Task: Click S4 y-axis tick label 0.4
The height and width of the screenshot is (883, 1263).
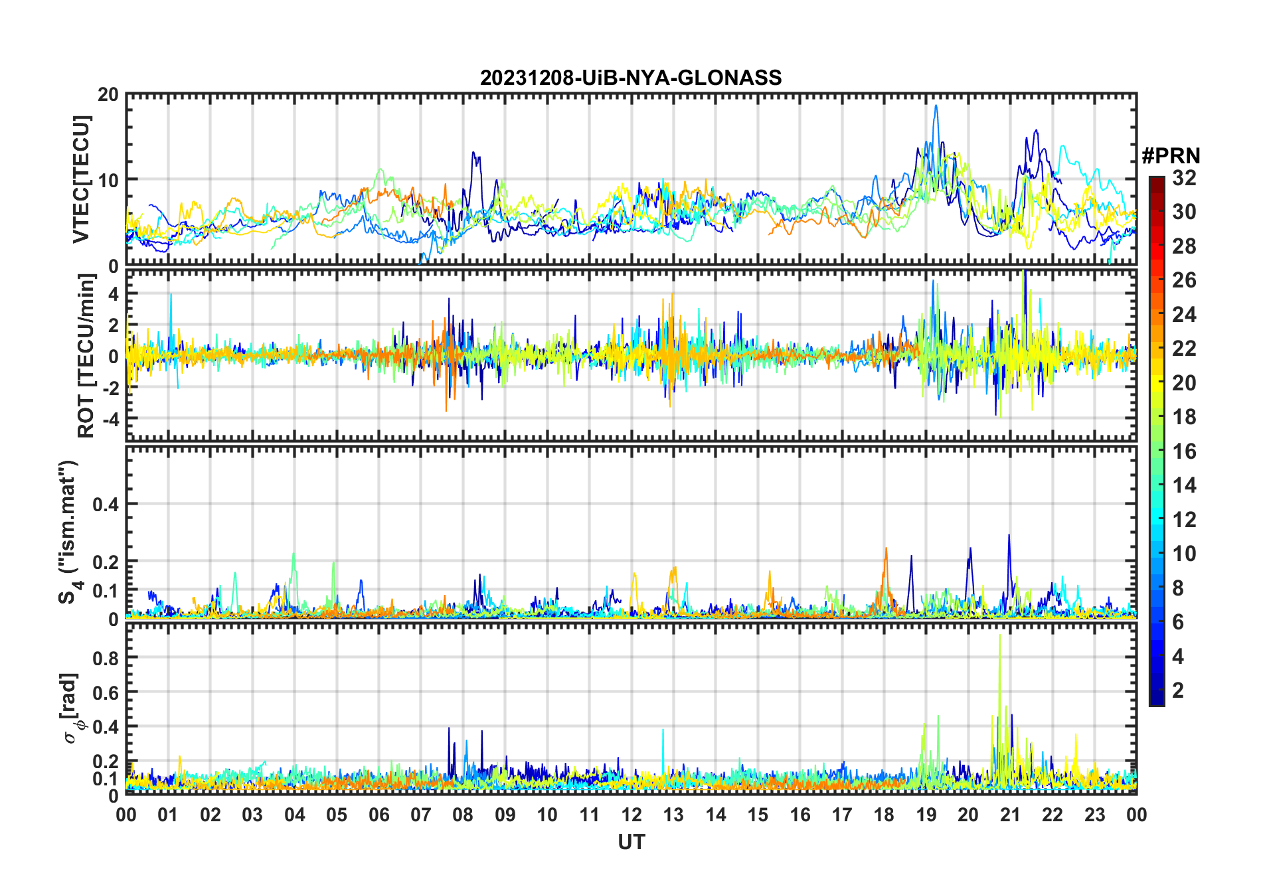Action: click(106, 504)
